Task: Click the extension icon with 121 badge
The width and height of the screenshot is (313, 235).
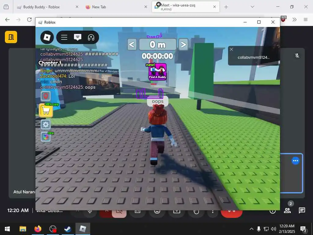Action: [x=283, y=19]
